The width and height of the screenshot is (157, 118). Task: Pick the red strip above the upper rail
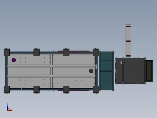point(74,51)
